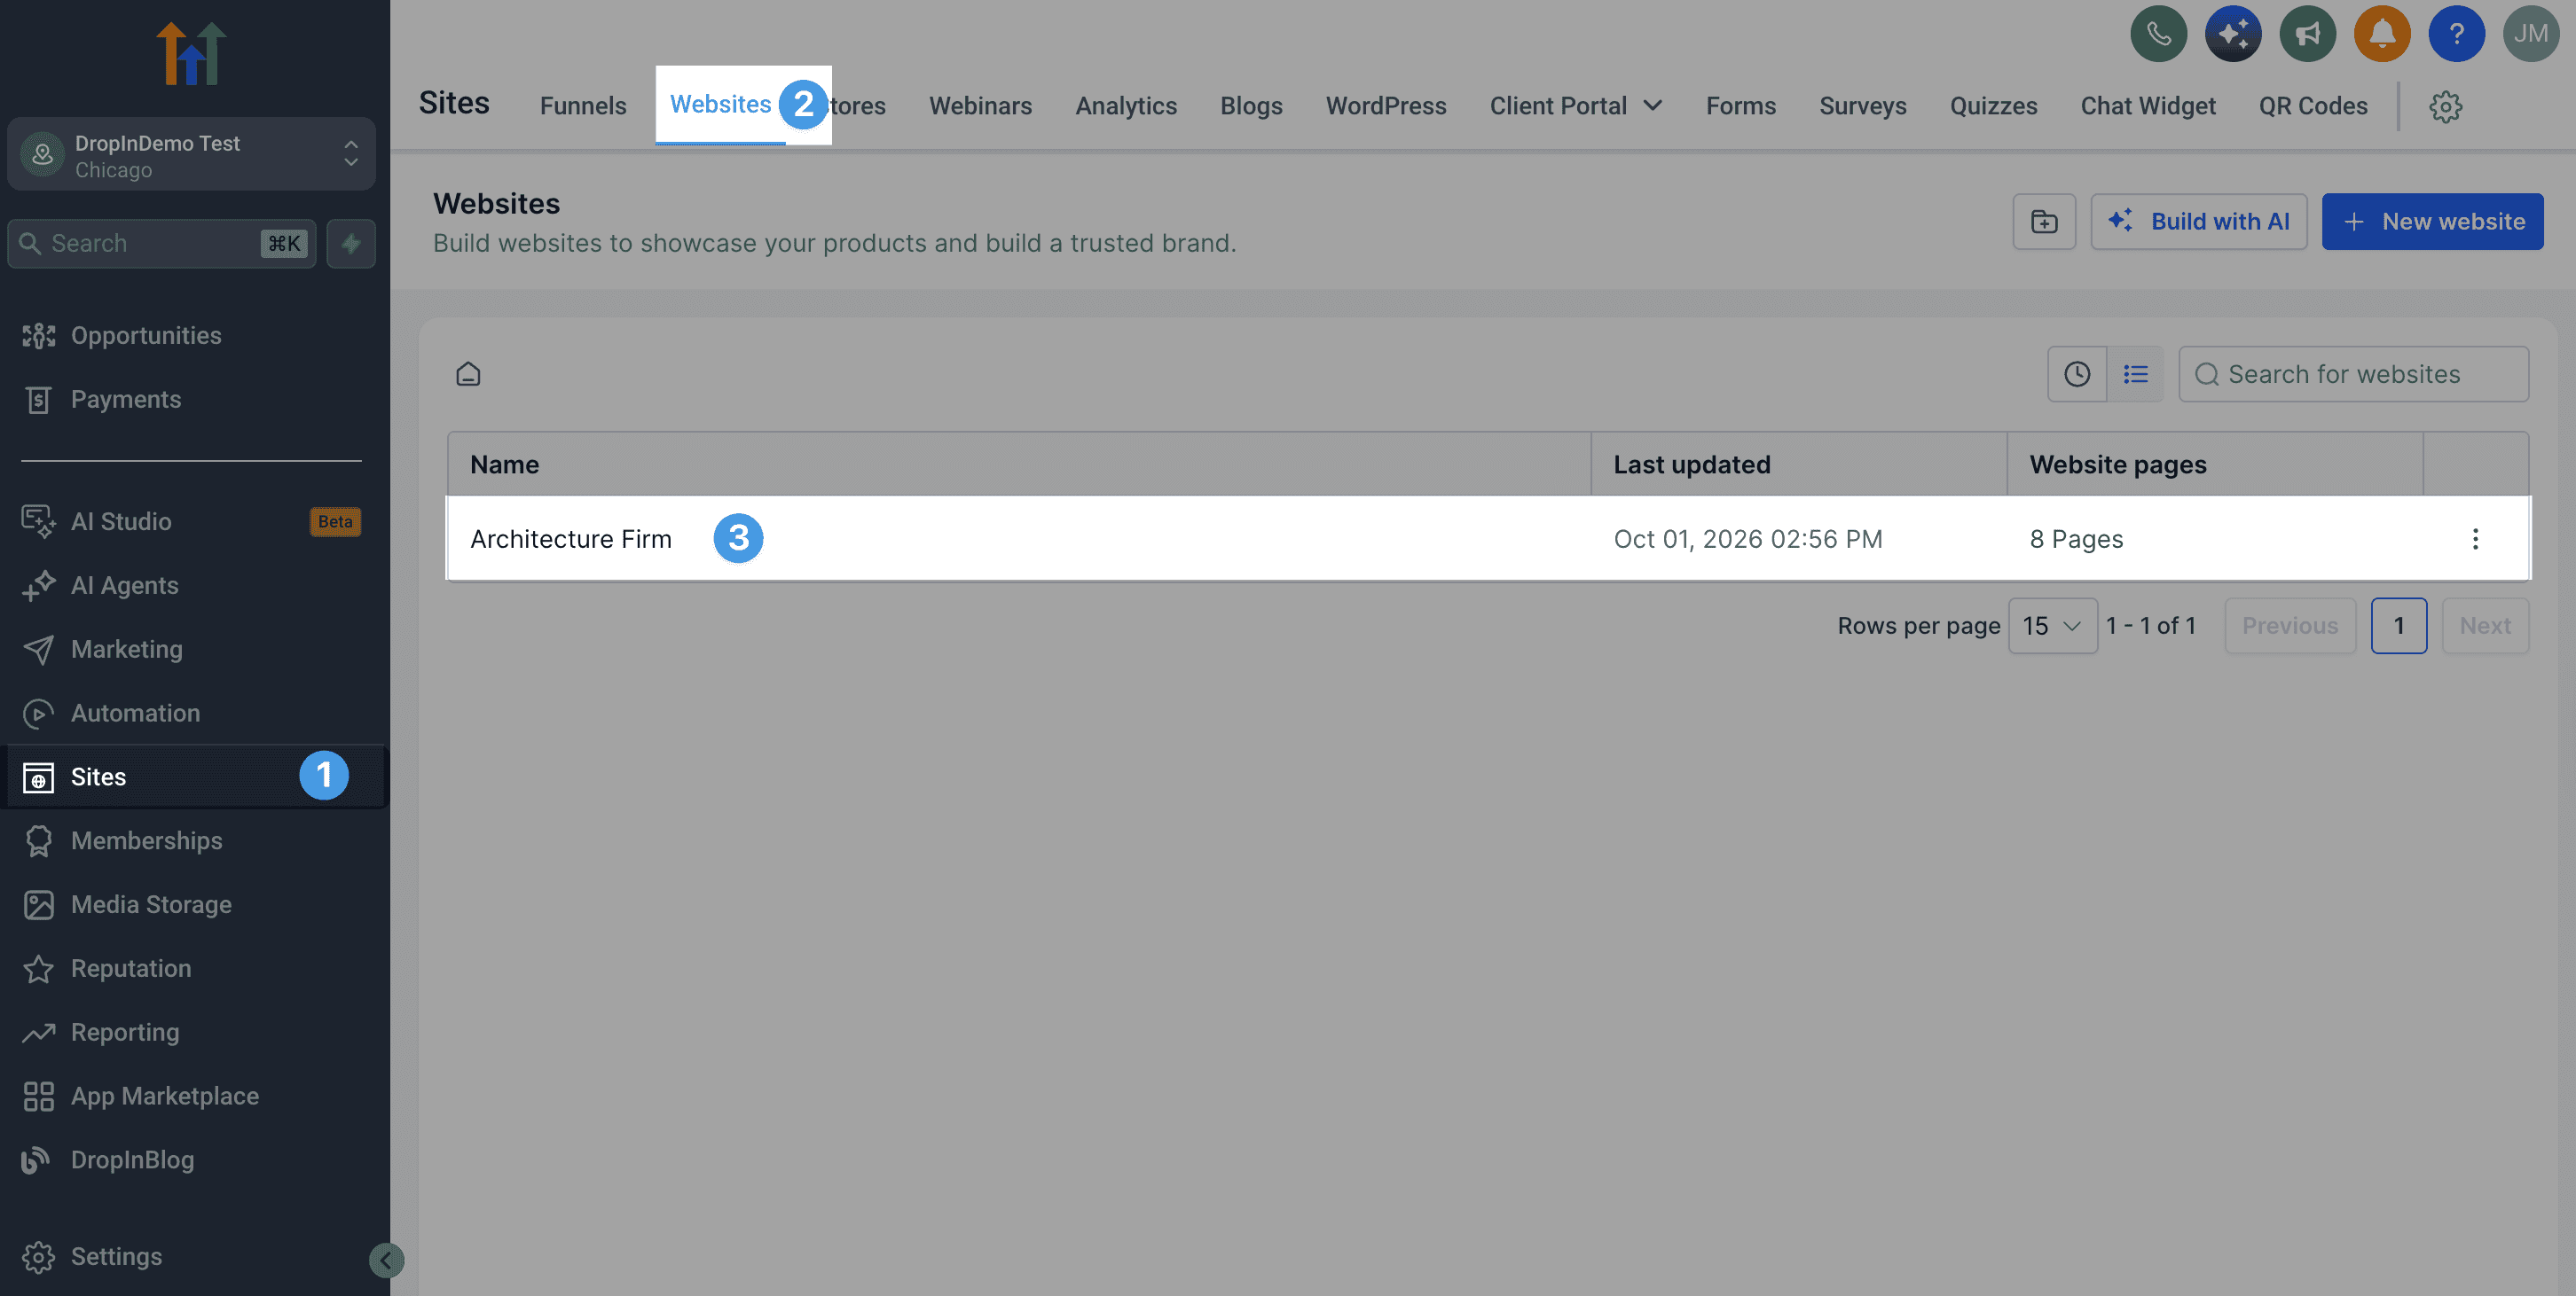Go to home folder breadcrumb icon
Image resolution: width=2576 pixels, height=1296 pixels.
coord(468,374)
